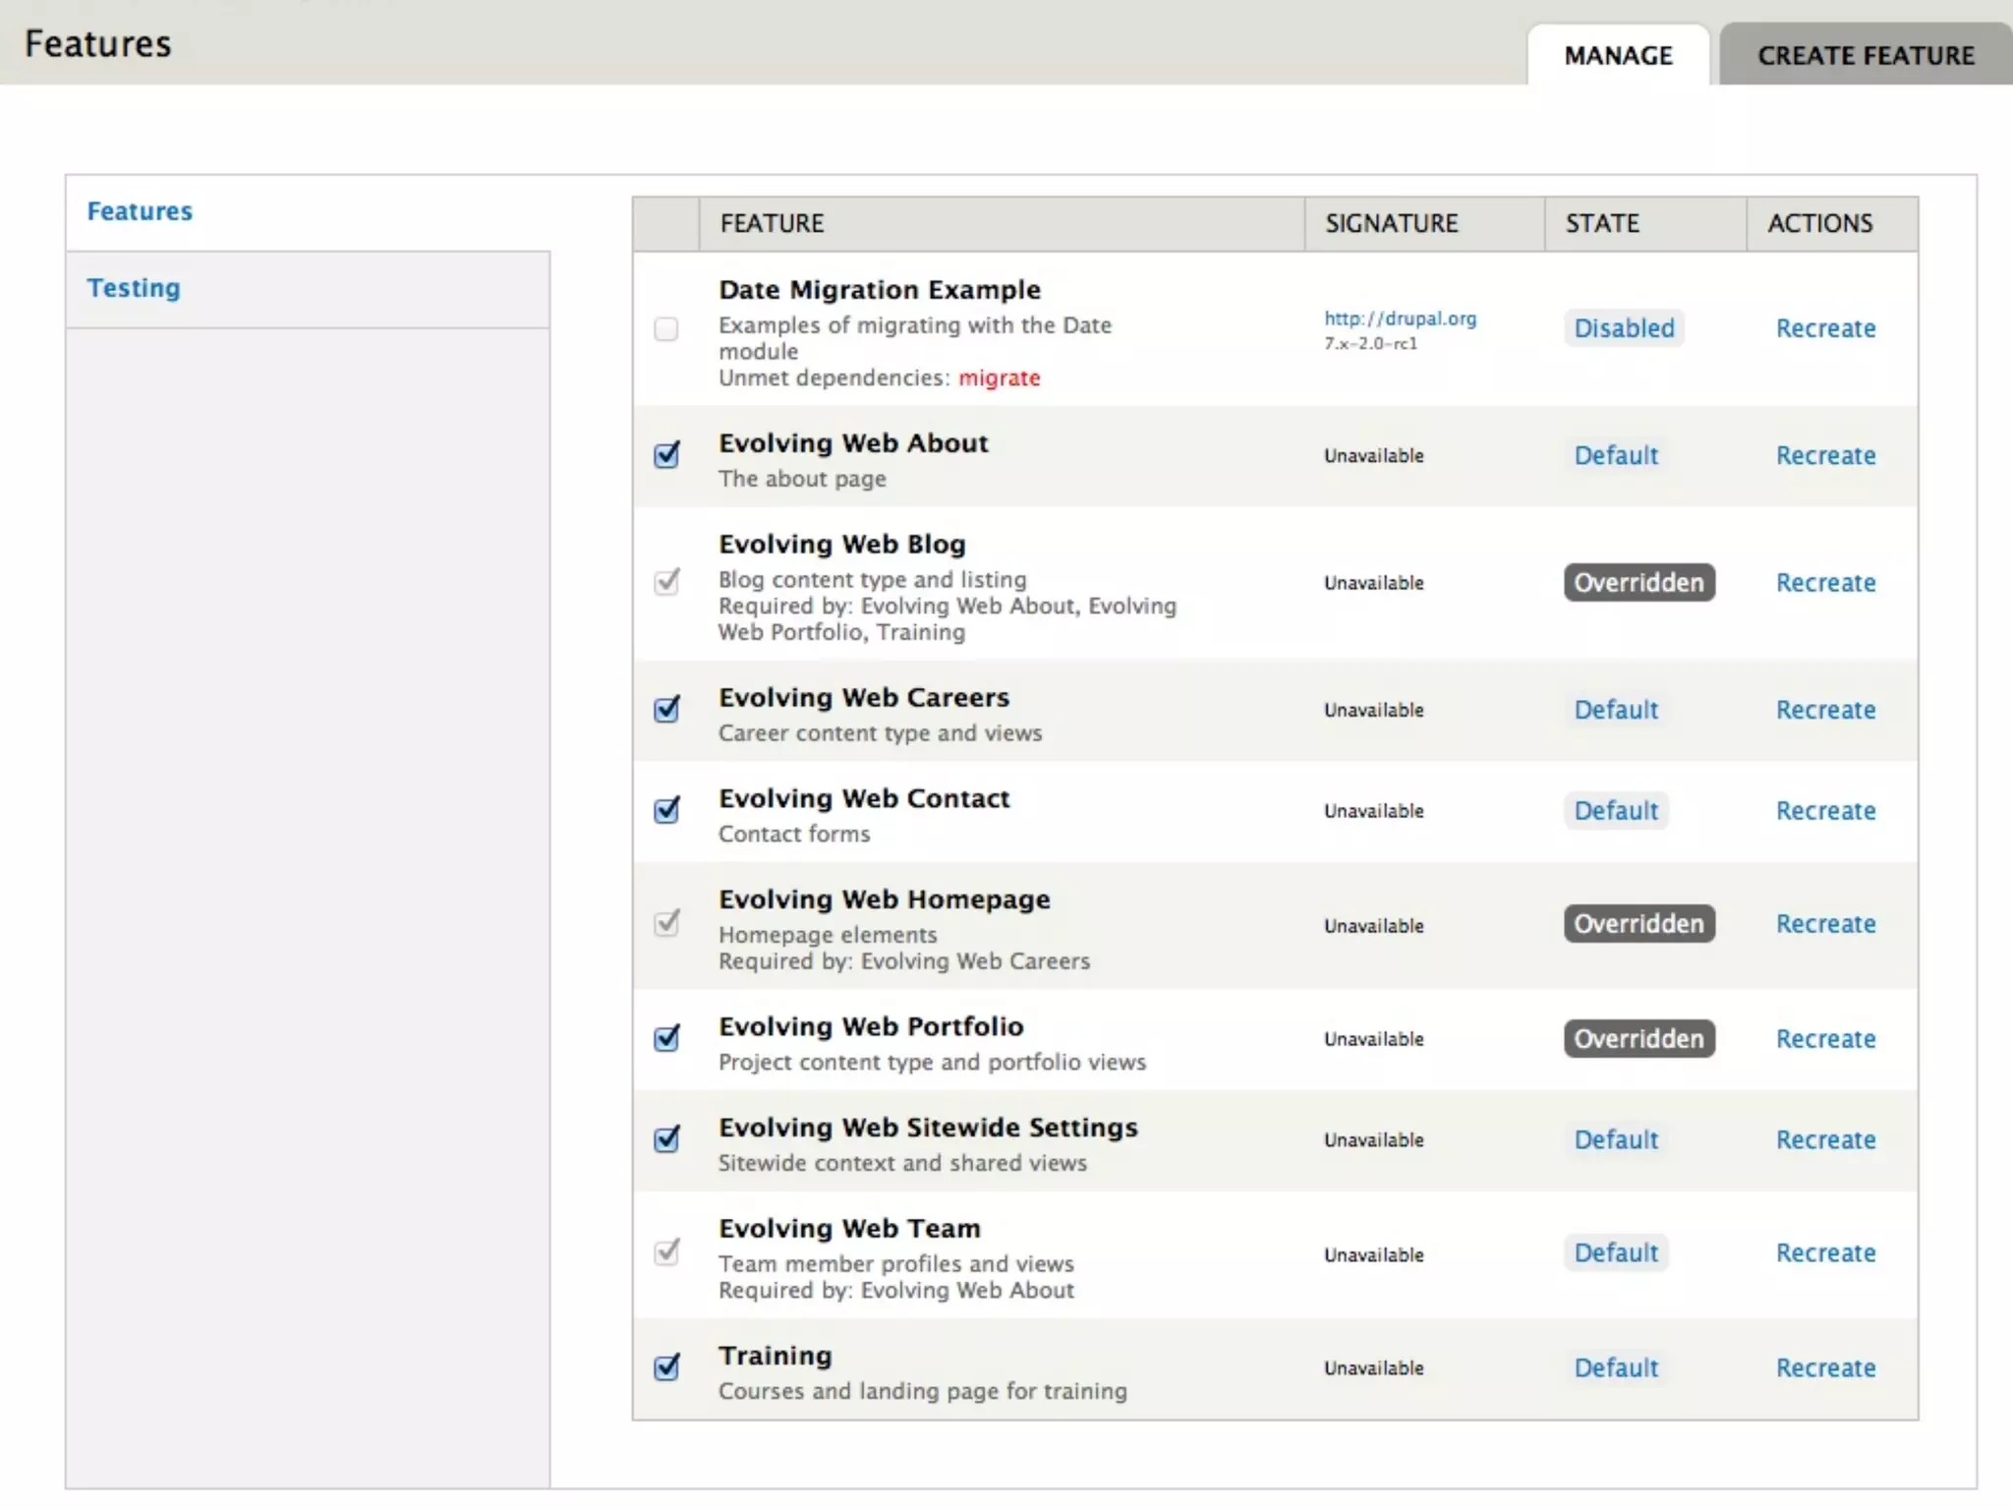Switch to the Manage tab

[x=1618, y=55]
